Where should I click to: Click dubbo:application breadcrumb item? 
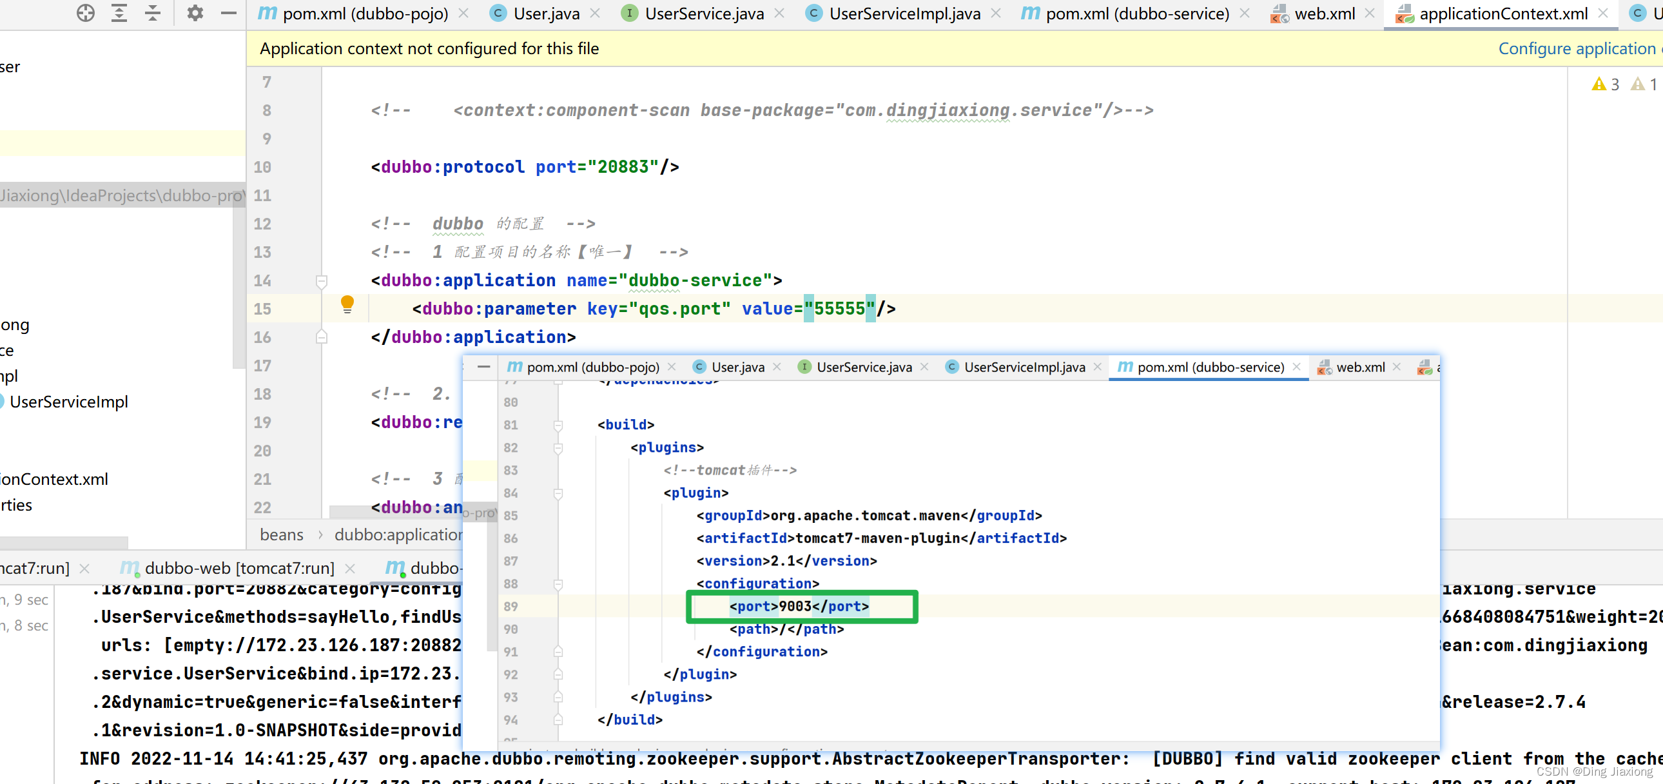click(398, 534)
